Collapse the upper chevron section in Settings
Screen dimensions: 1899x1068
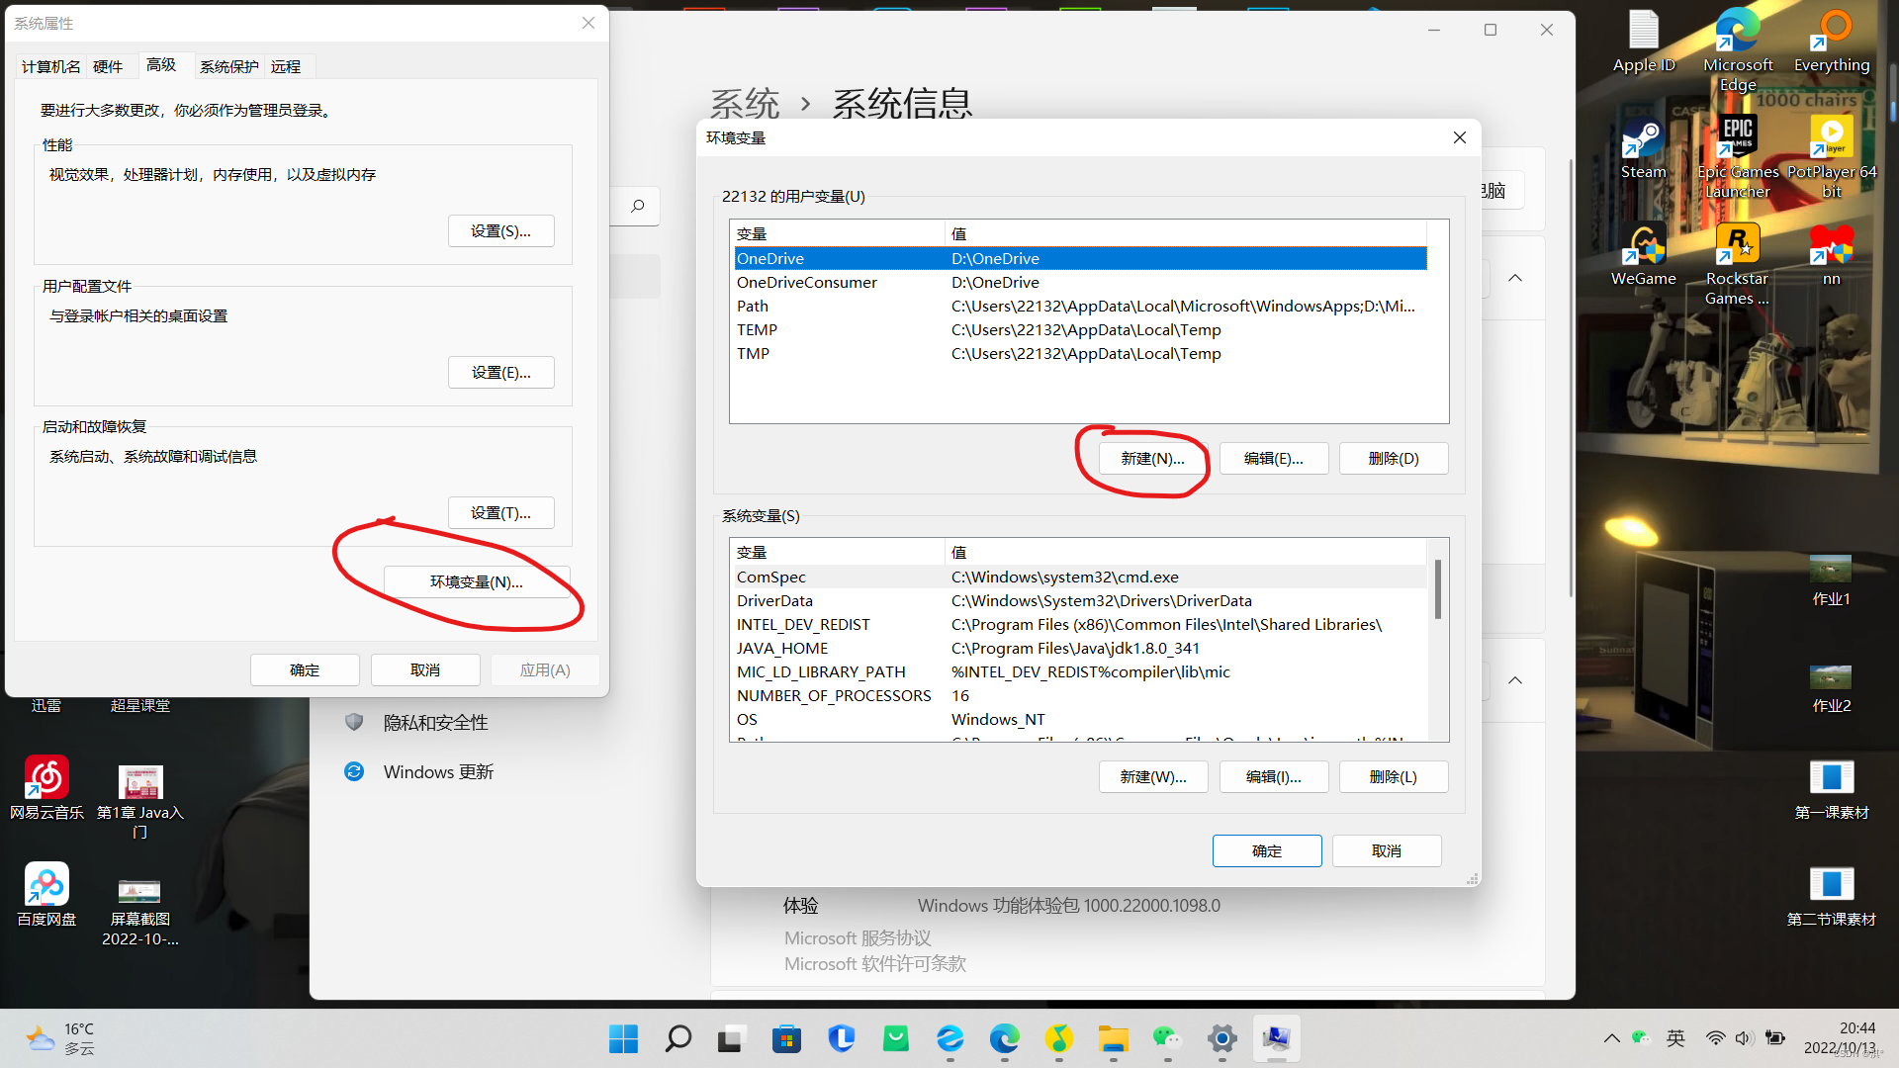1515,279
